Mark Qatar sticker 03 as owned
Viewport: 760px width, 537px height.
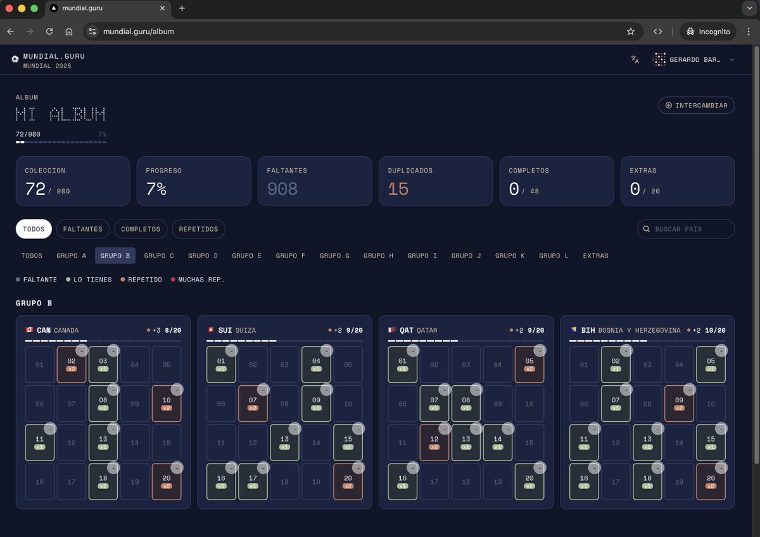[x=466, y=364]
